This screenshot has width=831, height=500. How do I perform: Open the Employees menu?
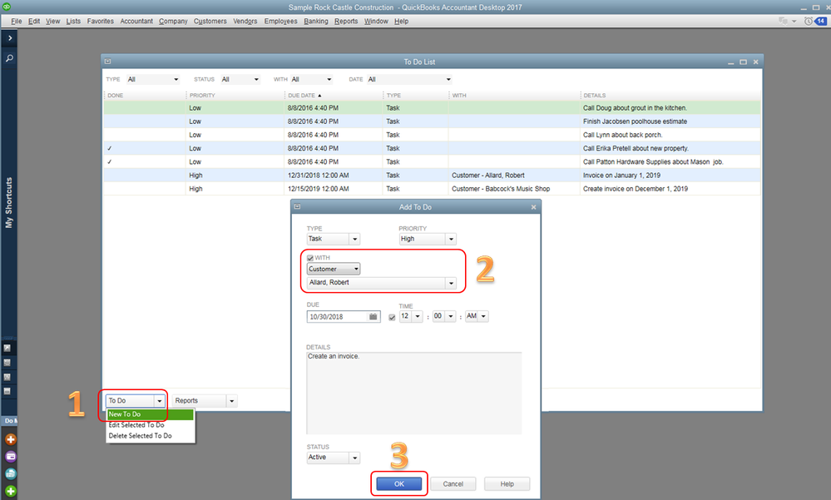point(280,21)
